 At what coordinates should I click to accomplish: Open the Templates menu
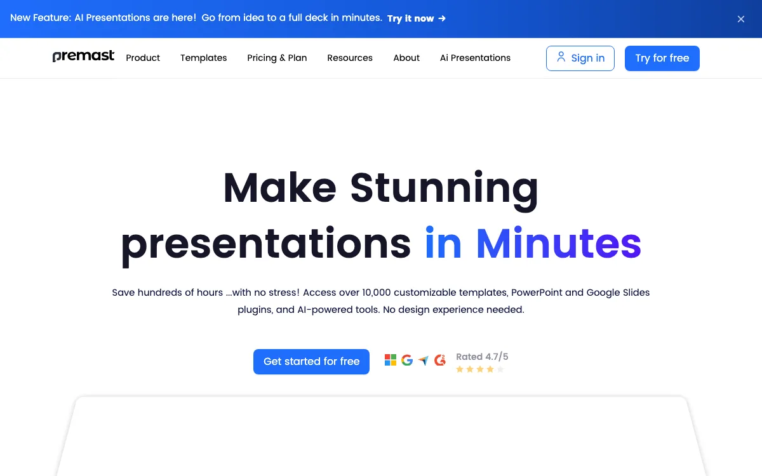203,58
